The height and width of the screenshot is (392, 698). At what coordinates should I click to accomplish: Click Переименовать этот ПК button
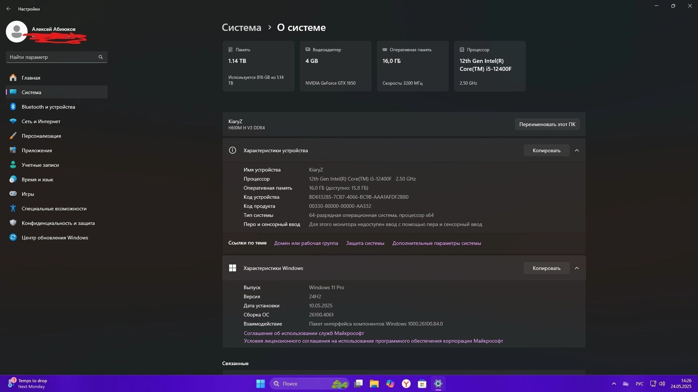coord(547,124)
